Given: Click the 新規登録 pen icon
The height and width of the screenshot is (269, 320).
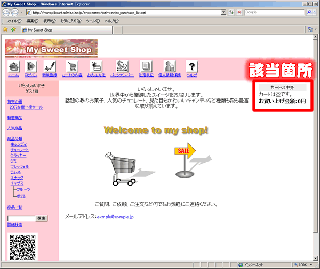Looking at the screenshot, I should click(50, 66).
